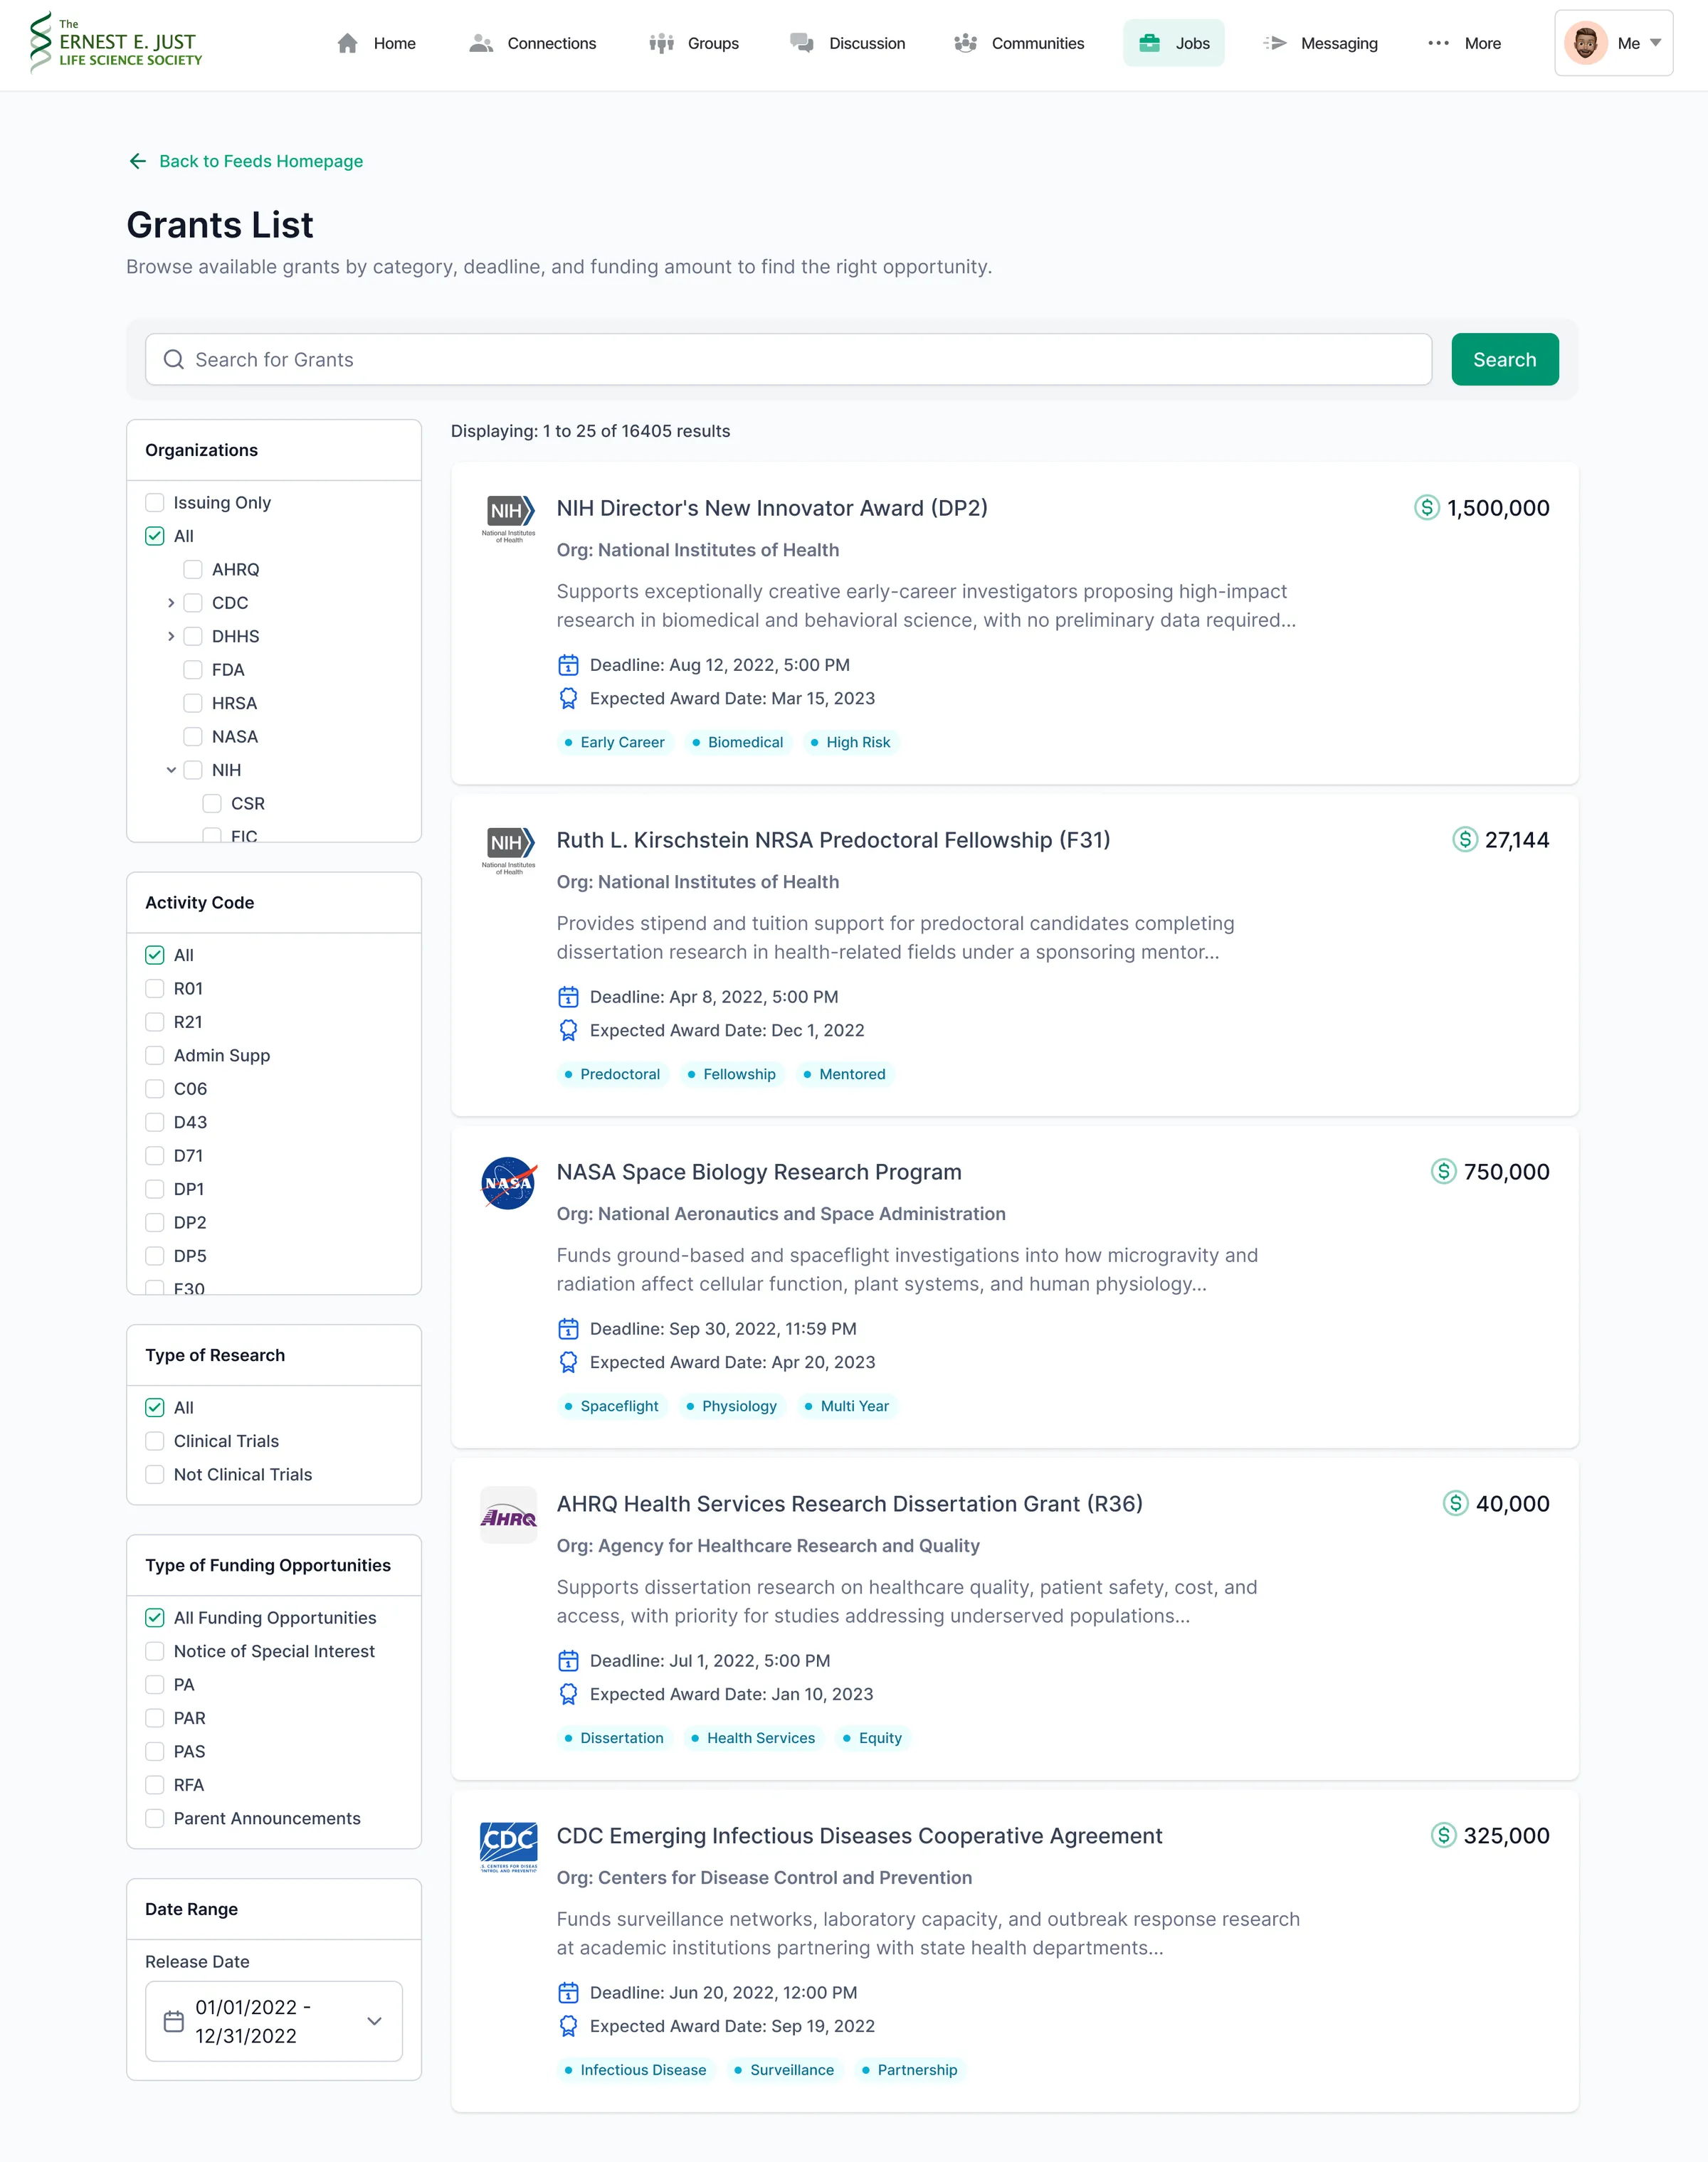Open the Me account dropdown arrow

[x=1656, y=43]
